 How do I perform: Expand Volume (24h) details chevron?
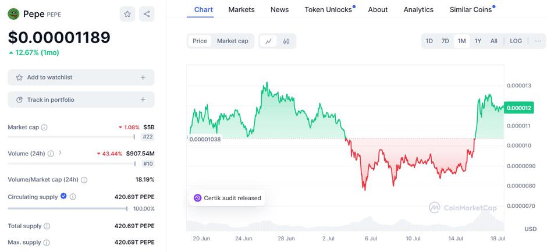(60, 152)
